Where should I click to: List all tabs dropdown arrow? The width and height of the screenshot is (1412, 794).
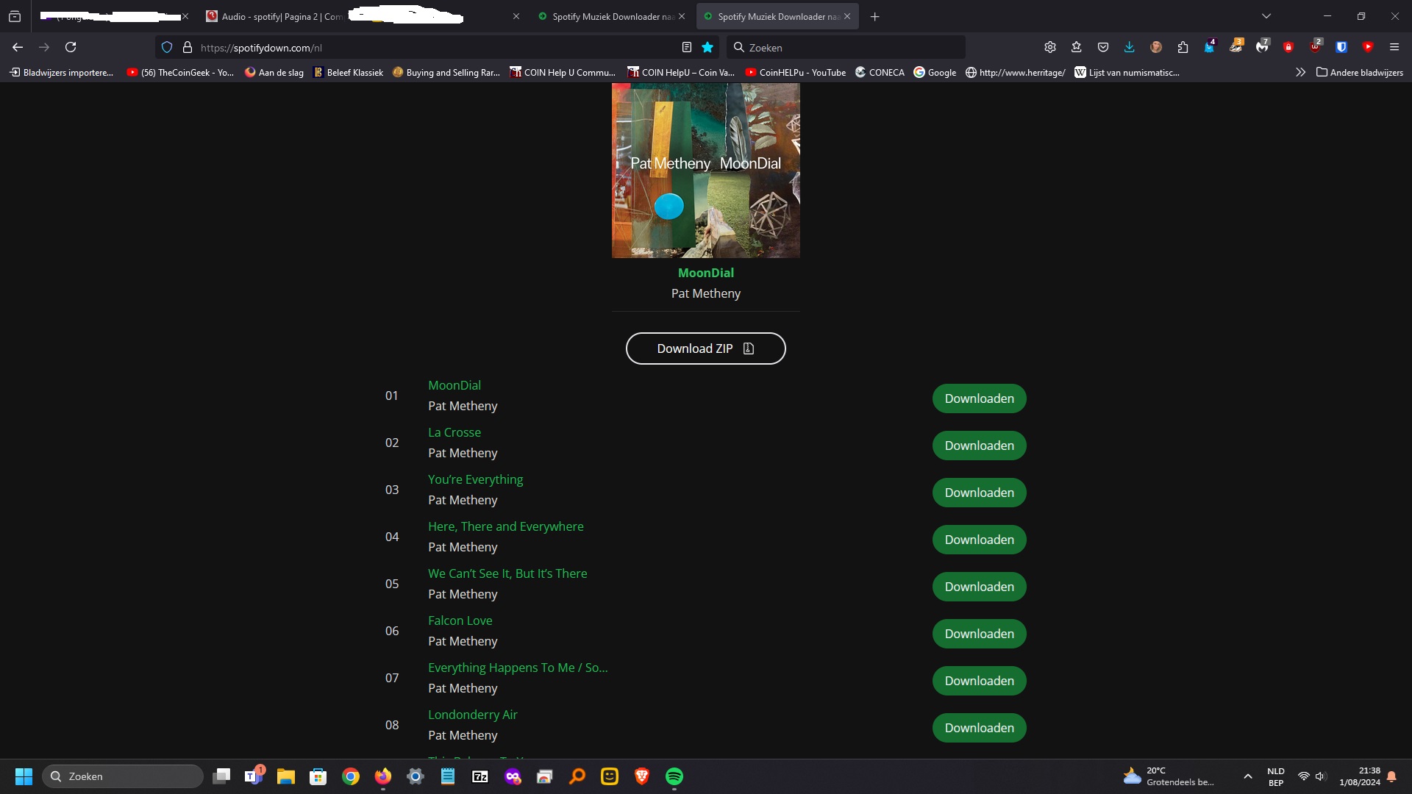1266,16
